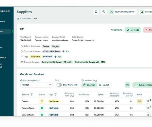Open the documents icon in third row
The width and height of the screenshot is (152, 127).
tap(148, 115)
